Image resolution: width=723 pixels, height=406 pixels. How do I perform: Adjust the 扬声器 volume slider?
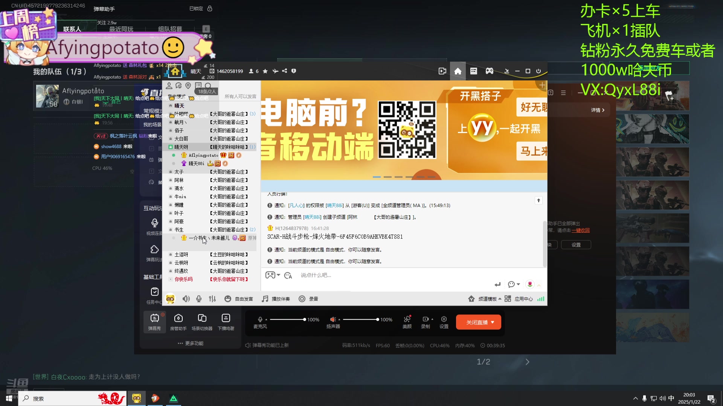pos(361,319)
